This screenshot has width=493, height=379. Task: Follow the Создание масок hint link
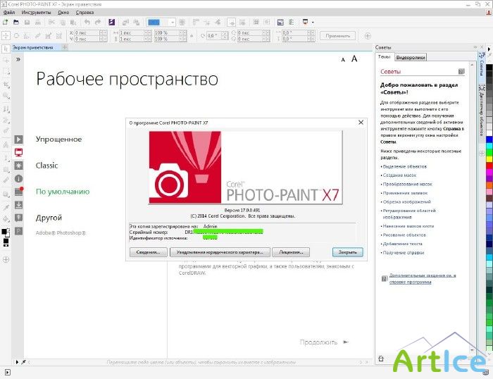(400, 175)
